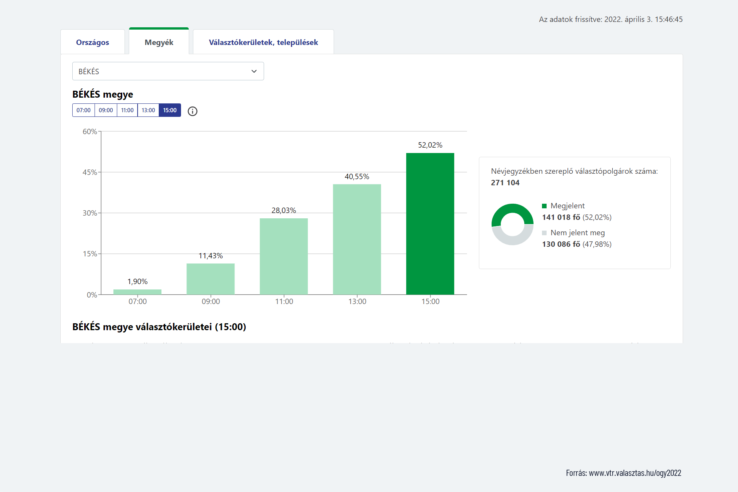Switch to the Országos tab
Viewport: 738px width, 492px height.
tap(93, 42)
